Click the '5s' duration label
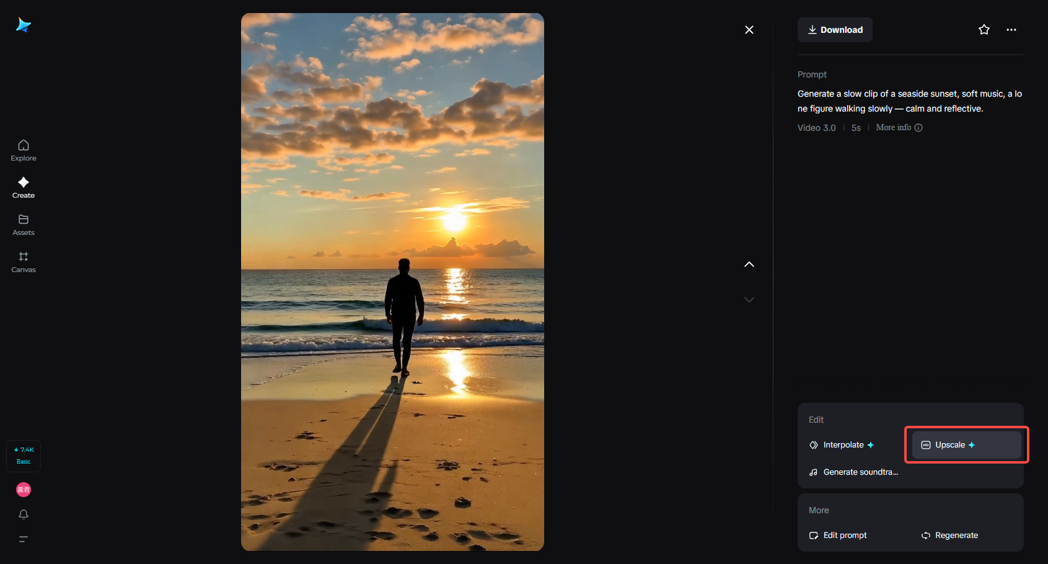Viewport: 1048px width, 564px height. 856,128
